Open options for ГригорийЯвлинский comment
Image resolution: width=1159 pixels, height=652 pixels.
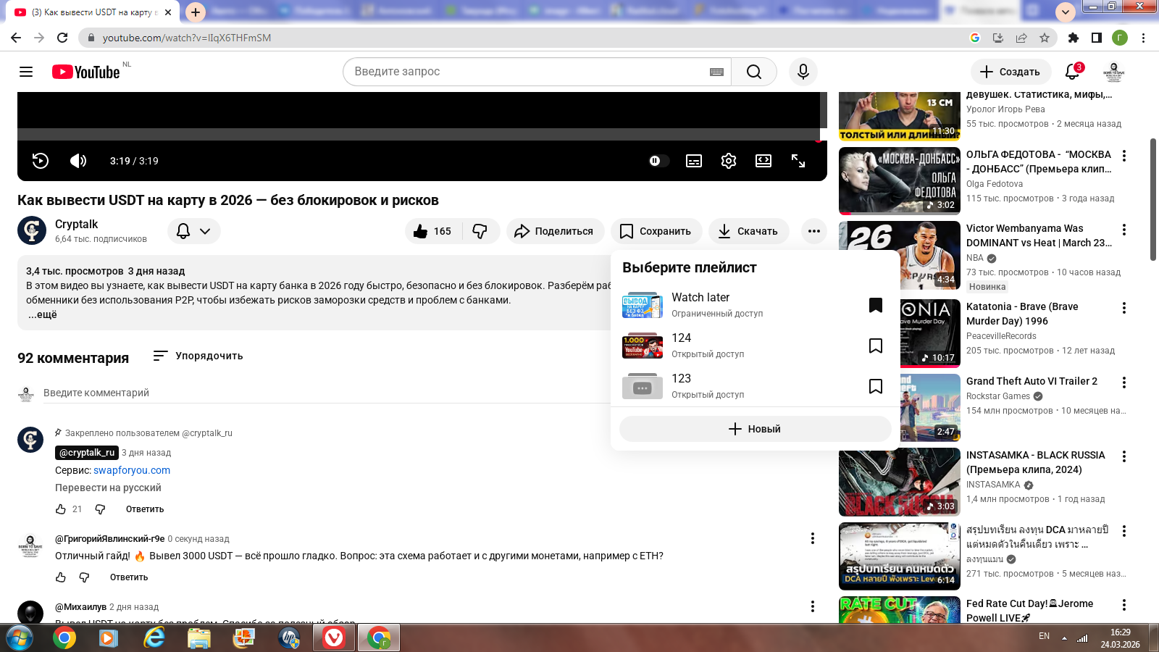[x=813, y=538]
